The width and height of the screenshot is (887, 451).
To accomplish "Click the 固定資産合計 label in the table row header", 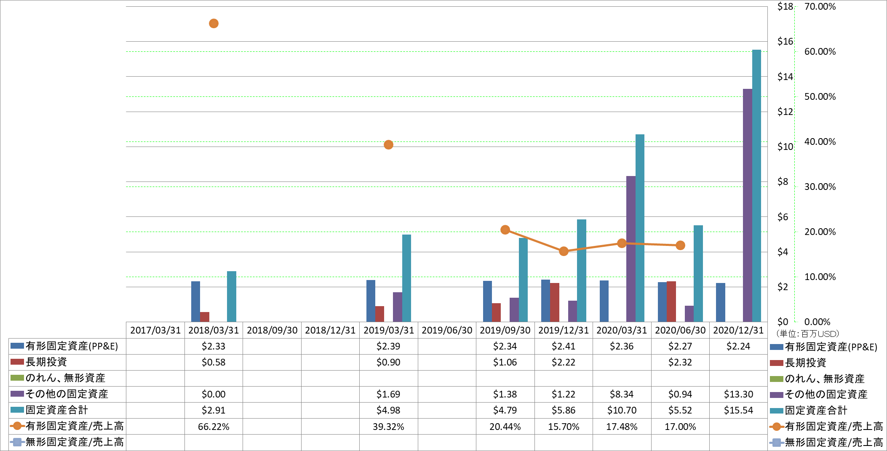I will [x=57, y=410].
